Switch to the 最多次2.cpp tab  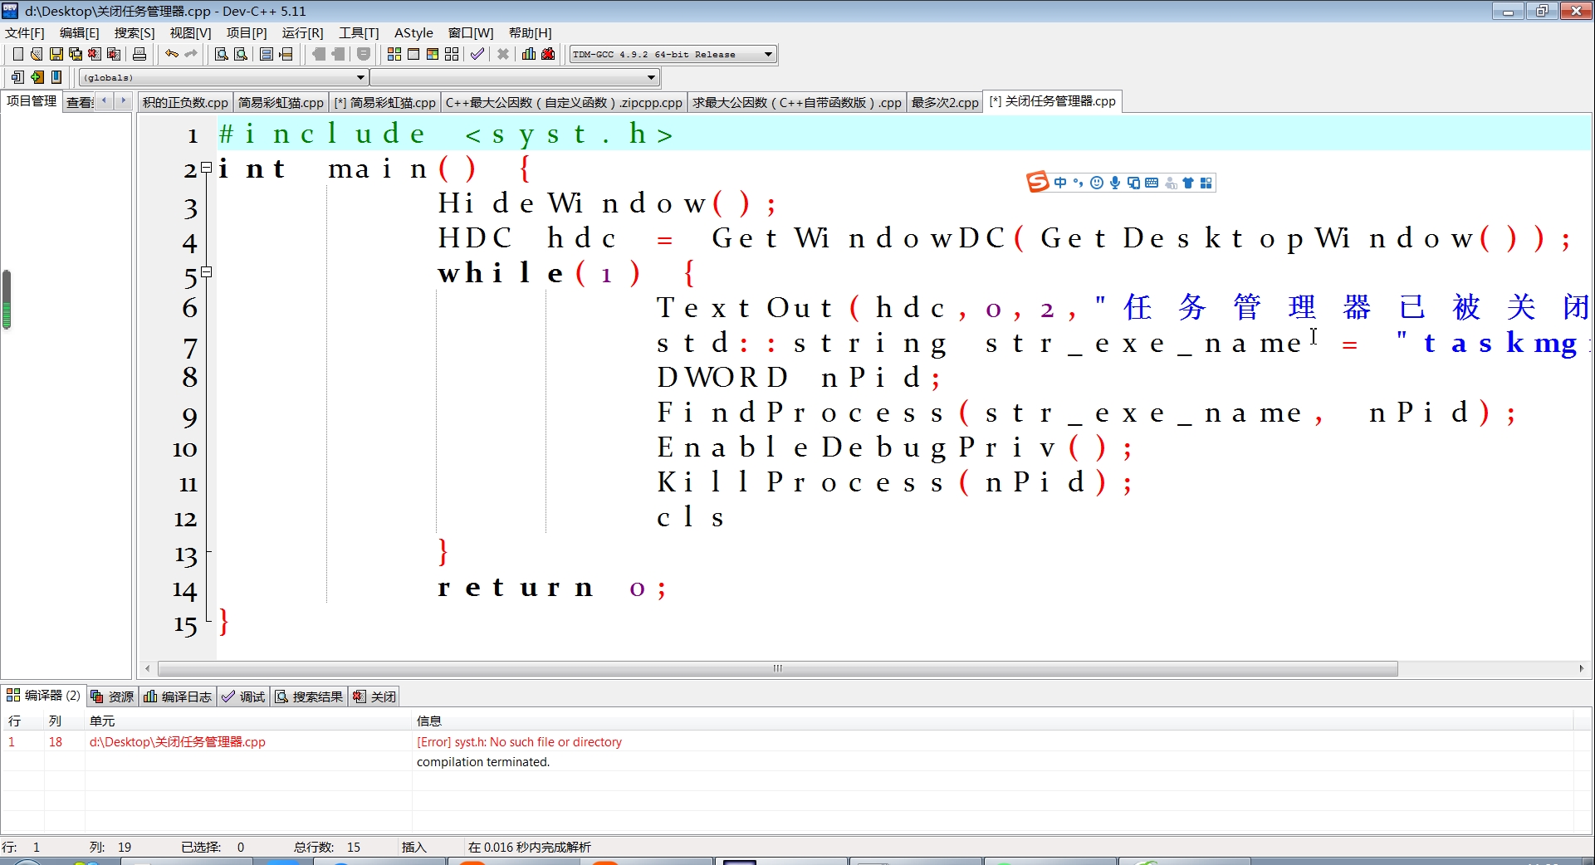click(945, 102)
